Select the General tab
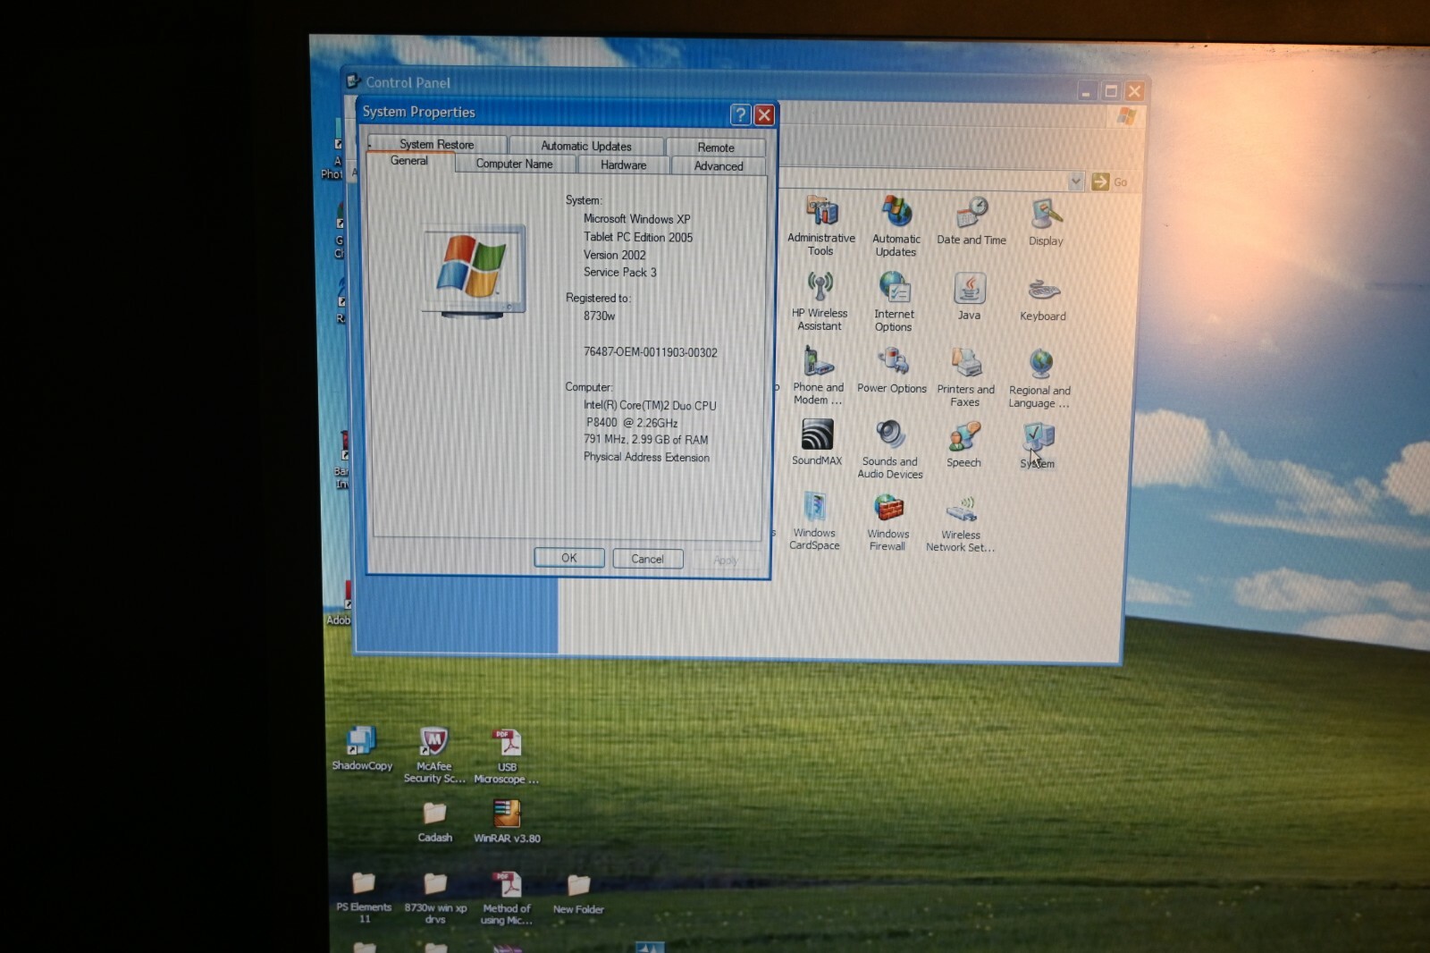This screenshot has width=1430, height=953. click(x=409, y=162)
